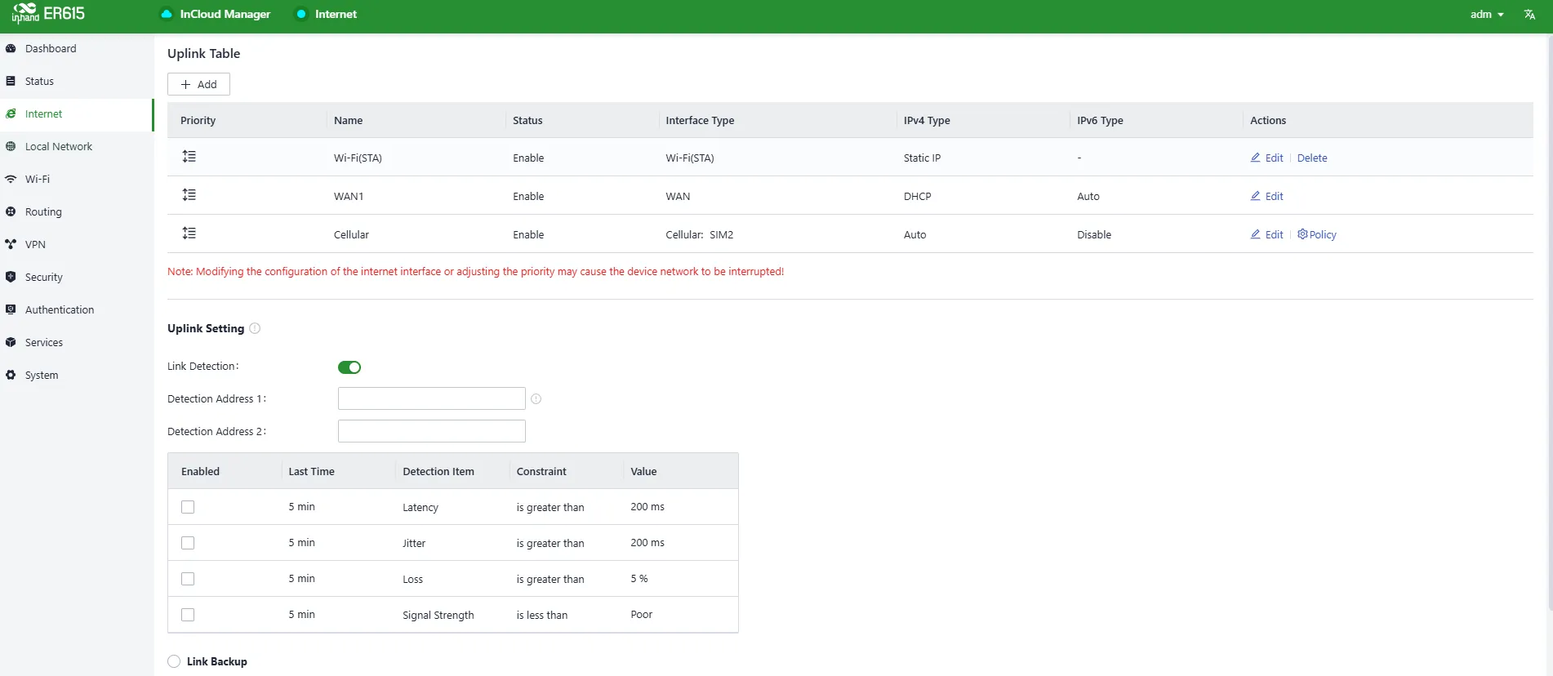
Task: Edit the Wi-Fi(STA) uplink
Action: (x=1266, y=158)
